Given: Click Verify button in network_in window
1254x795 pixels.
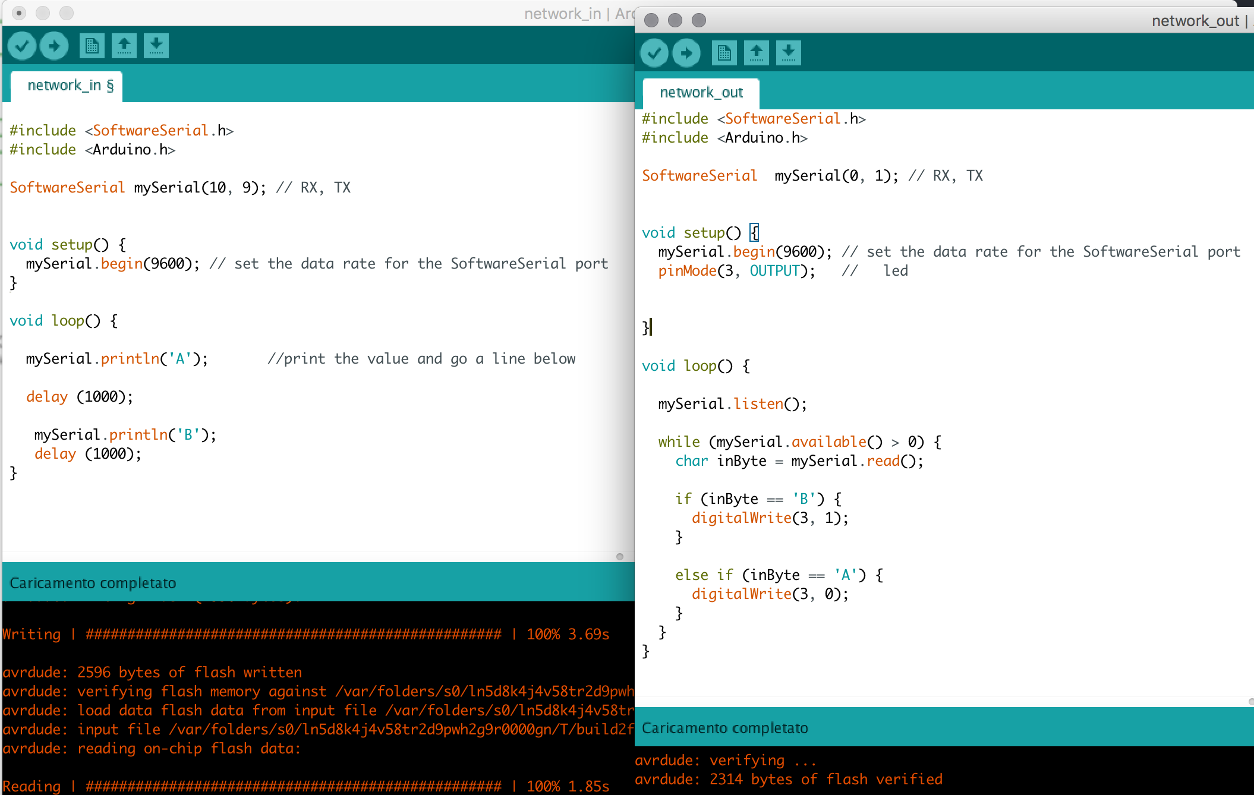Looking at the screenshot, I should tap(22, 46).
